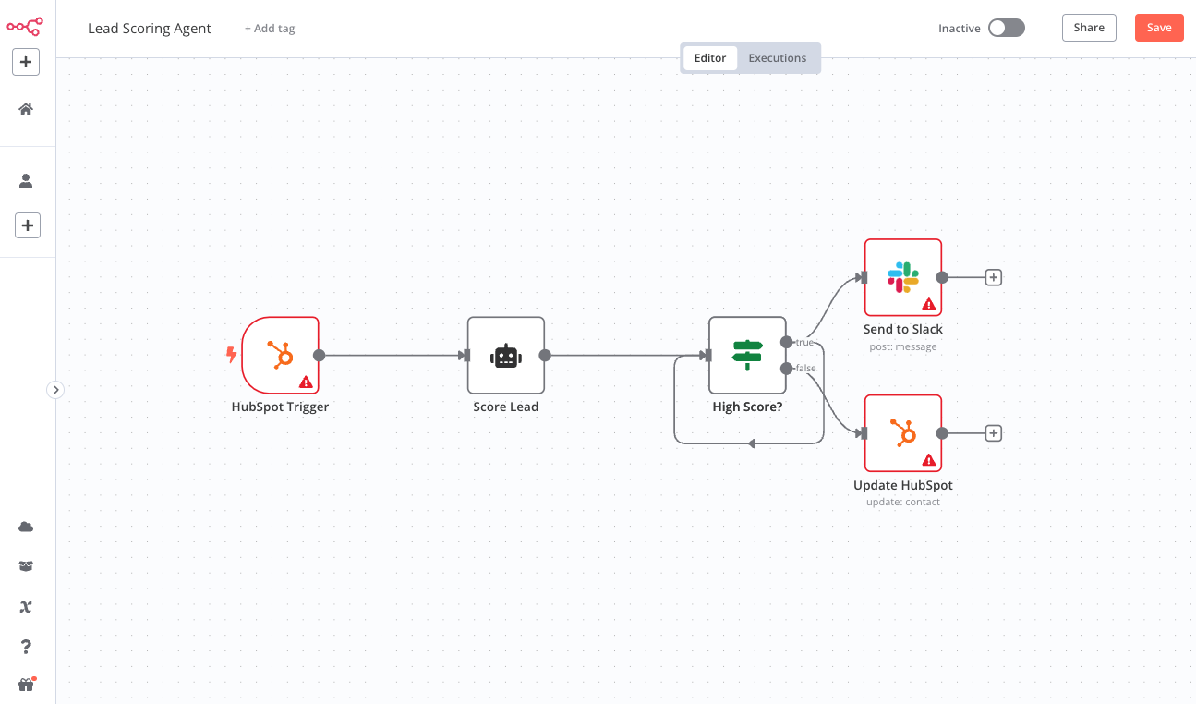Click the + Add tag link
This screenshot has height=704, width=1196.
point(270,29)
